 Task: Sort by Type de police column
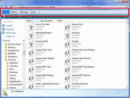48,21
